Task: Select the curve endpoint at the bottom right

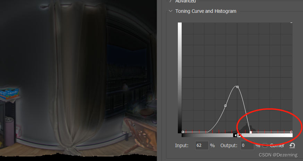Action: pos(291,132)
